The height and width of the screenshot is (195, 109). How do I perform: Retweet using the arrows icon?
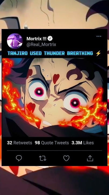tap(43, 158)
